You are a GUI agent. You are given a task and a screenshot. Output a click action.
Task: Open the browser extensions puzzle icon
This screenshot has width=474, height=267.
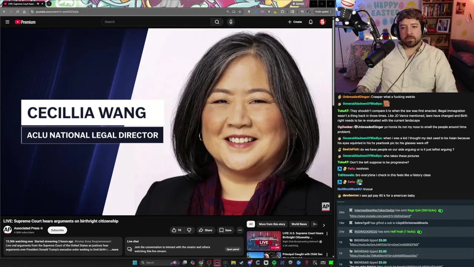[283, 11]
